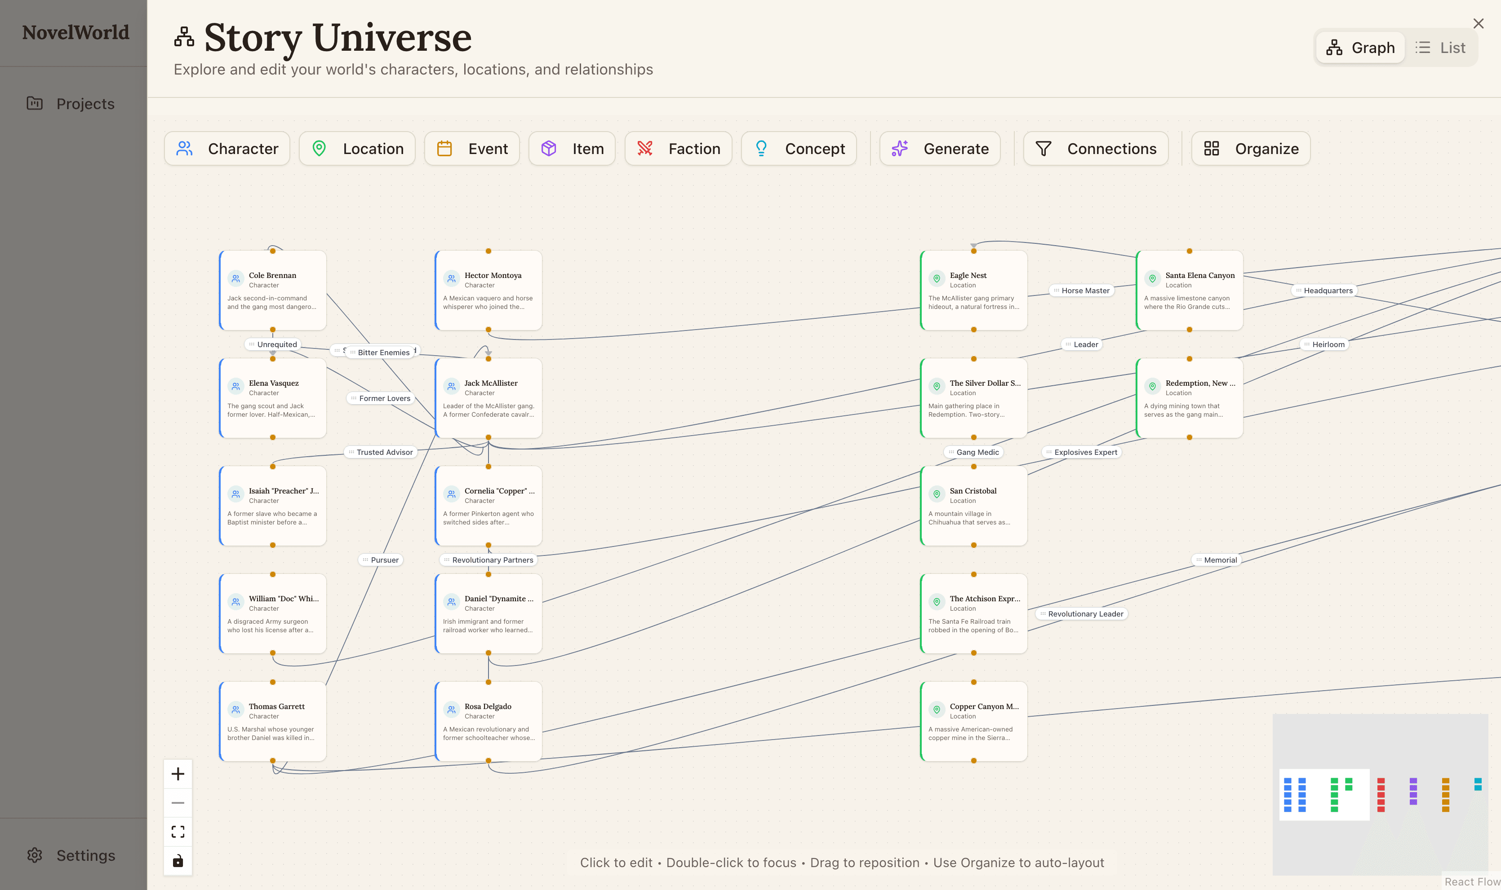Screen dimensions: 1501x890
Task: Open the Generate tool with the sparkle icon
Action: point(940,148)
